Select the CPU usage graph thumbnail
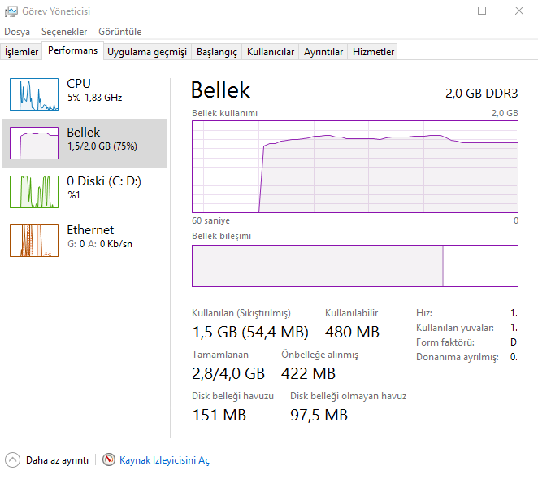 [x=34, y=94]
